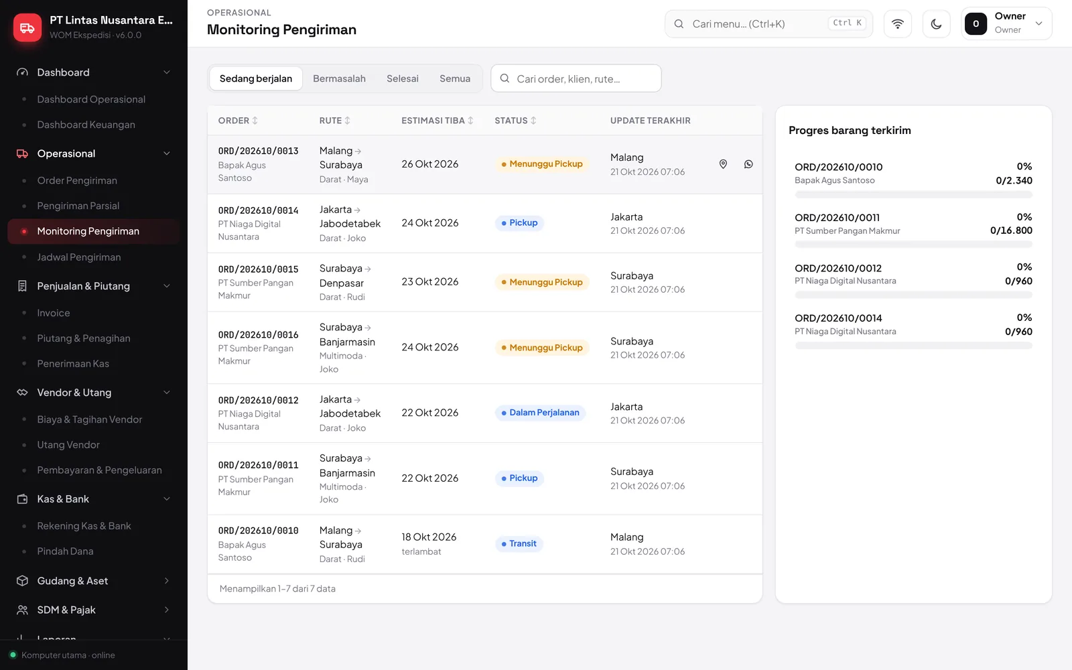Viewport: 1072px width, 670px height.
Task: Collapse Vendor & Utang chevron
Action: point(167,393)
